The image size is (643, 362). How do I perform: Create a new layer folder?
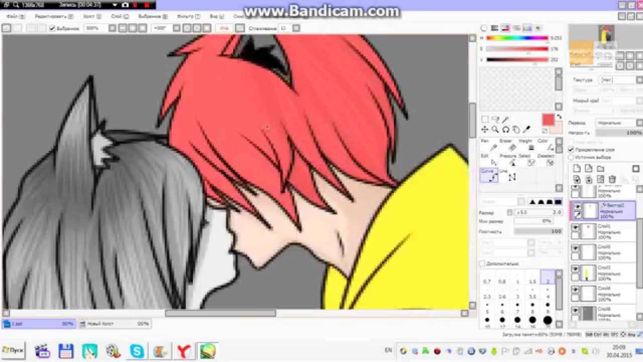coord(600,169)
